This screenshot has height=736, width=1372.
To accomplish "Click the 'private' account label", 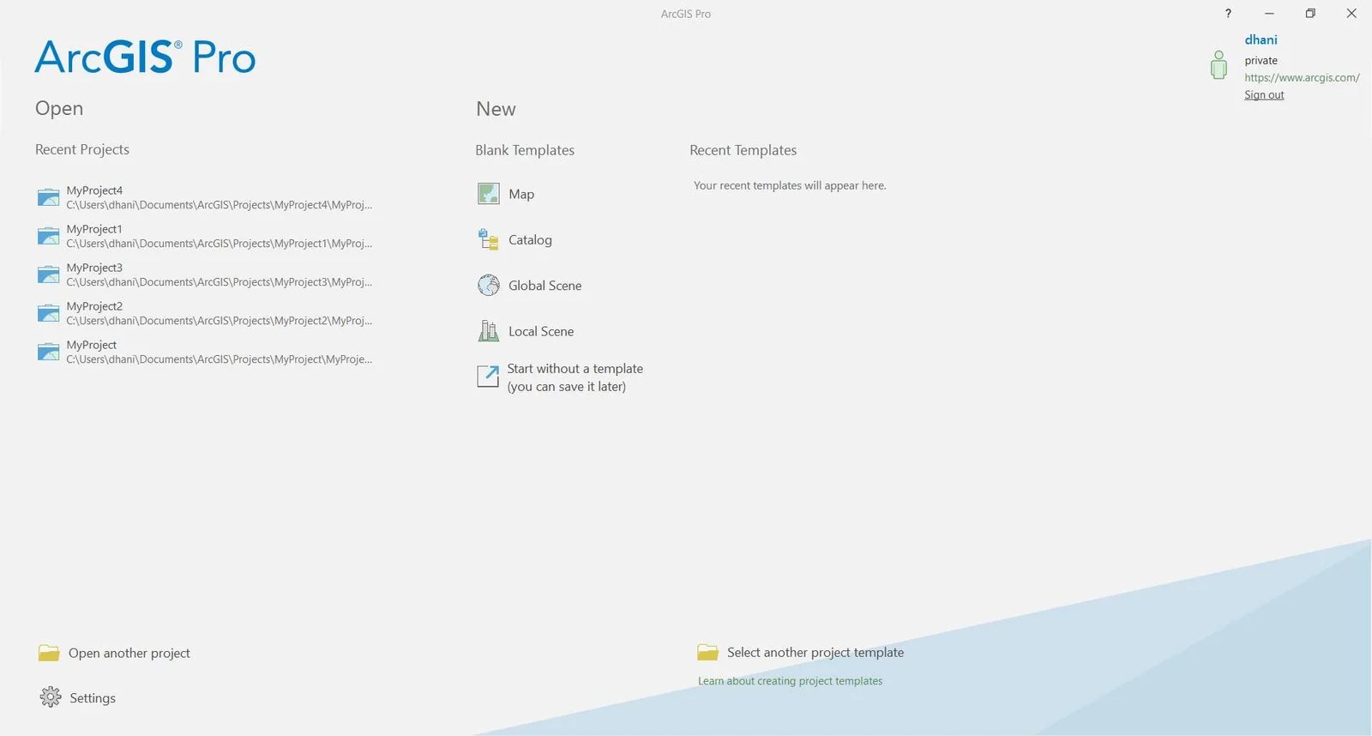I will tap(1261, 60).
